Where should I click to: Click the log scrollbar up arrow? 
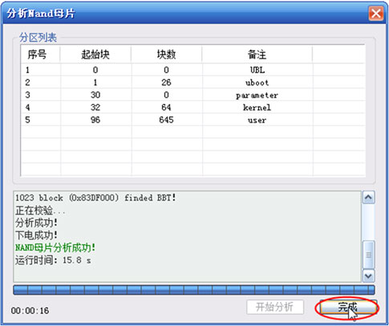tap(368, 198)
